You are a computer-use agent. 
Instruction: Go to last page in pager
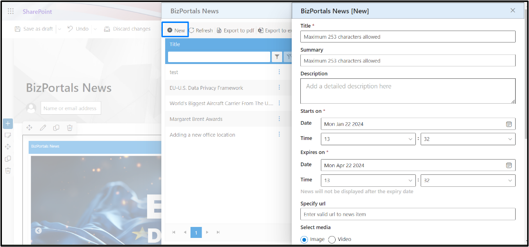[218, 233]
